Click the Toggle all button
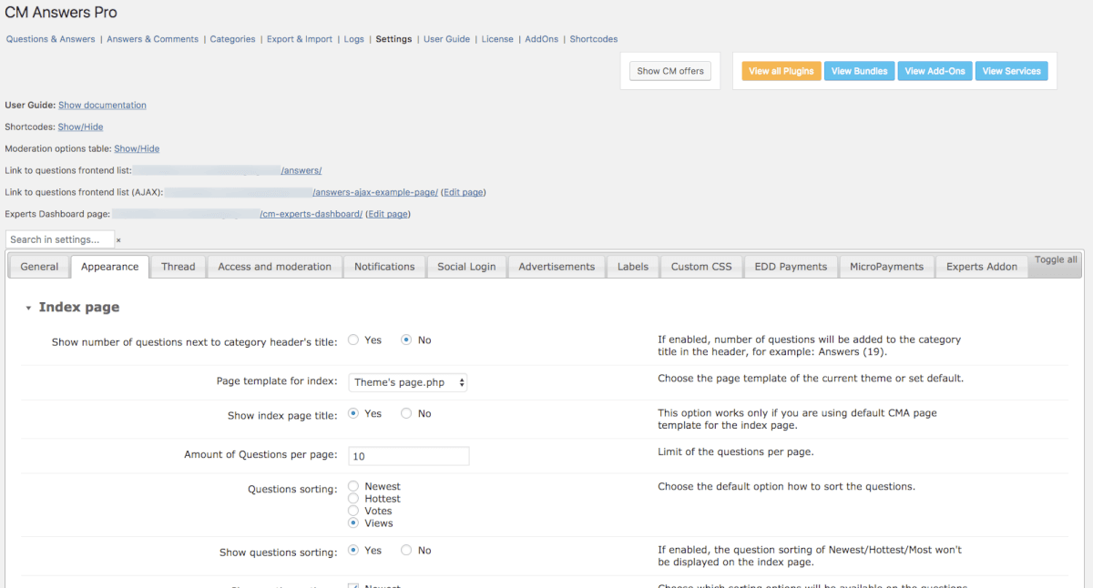Viewport: 1093px width, 588px height. pos(1056,260)
